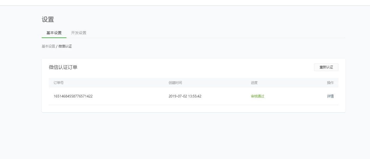Open the 开发设置 tab
This screenshot has height=159, width=370.
(79, 33)
